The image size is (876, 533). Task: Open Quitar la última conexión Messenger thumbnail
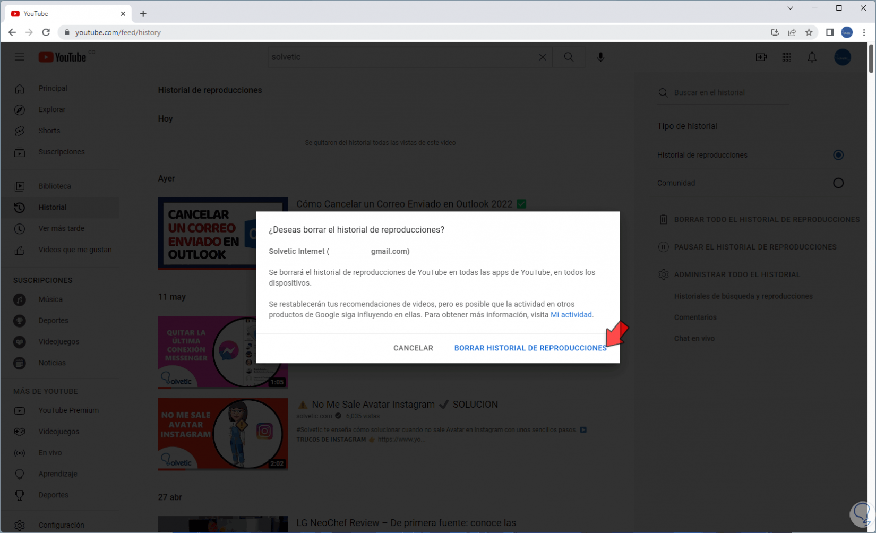coord(207,353)
